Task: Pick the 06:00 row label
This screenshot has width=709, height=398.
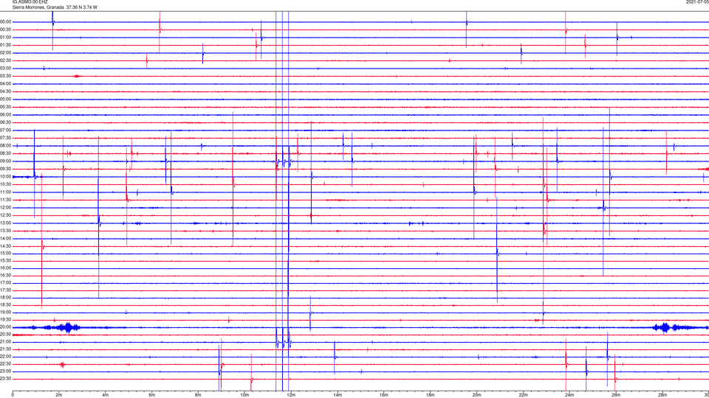Action: click(6, 115)
